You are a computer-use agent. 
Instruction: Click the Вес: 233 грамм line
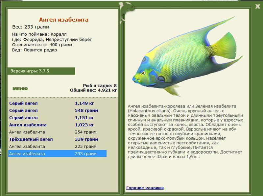31,27
